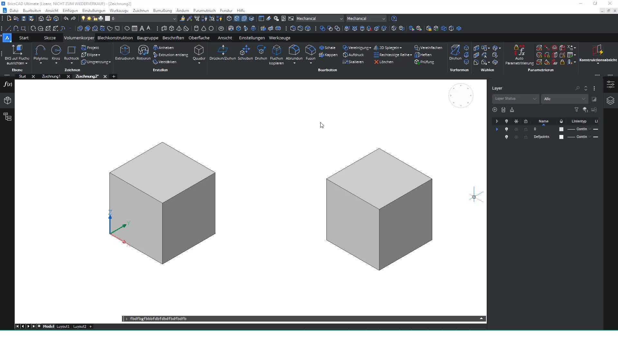Open Layer Status dropdown

coord(515,99)
